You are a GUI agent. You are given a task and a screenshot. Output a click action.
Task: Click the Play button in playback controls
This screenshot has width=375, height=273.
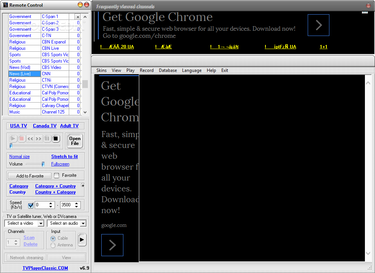[x=13, y=139]
